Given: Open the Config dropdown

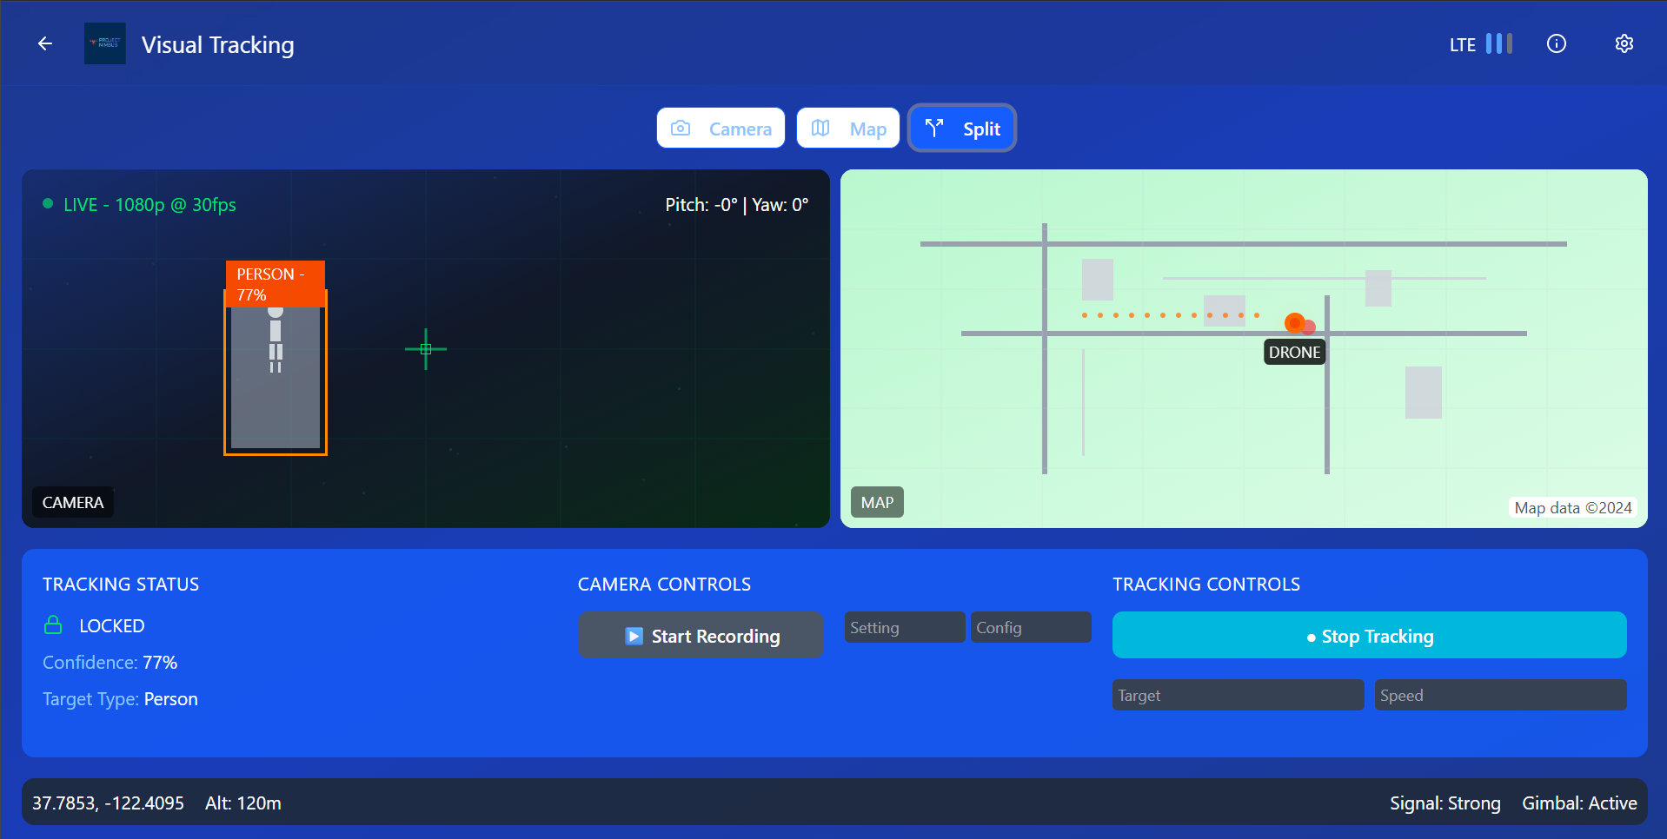Looking at the screenshot, I should 1030,627.
